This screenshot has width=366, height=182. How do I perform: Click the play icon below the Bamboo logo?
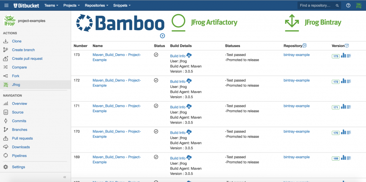[x=163, y=36]
